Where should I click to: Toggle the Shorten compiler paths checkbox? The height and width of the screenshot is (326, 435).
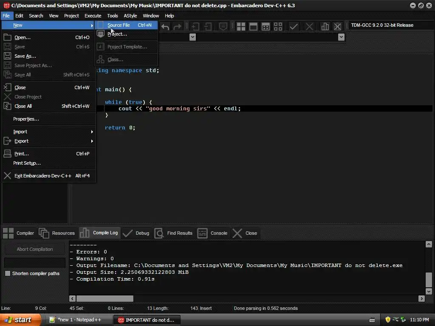[8, 273]
